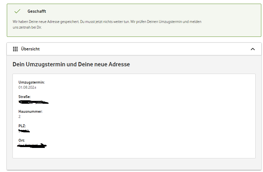Click the "Dein Umzugstermin und Deine neue Adresse" heading
Image resolution: width=263 pixels, height=172 pixels.
[71, 64]
